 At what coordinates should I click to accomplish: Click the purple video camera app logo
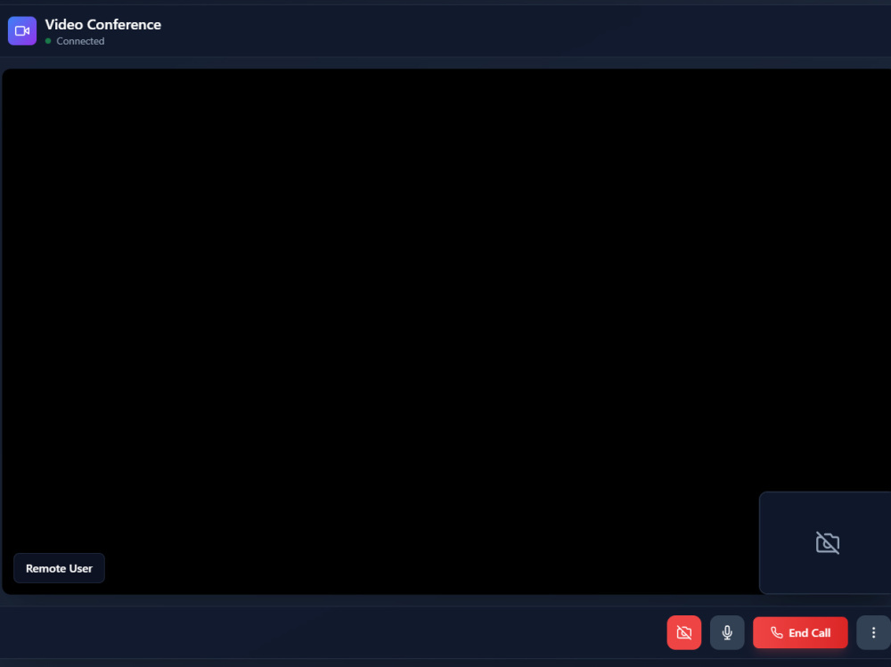coord(22,30)
